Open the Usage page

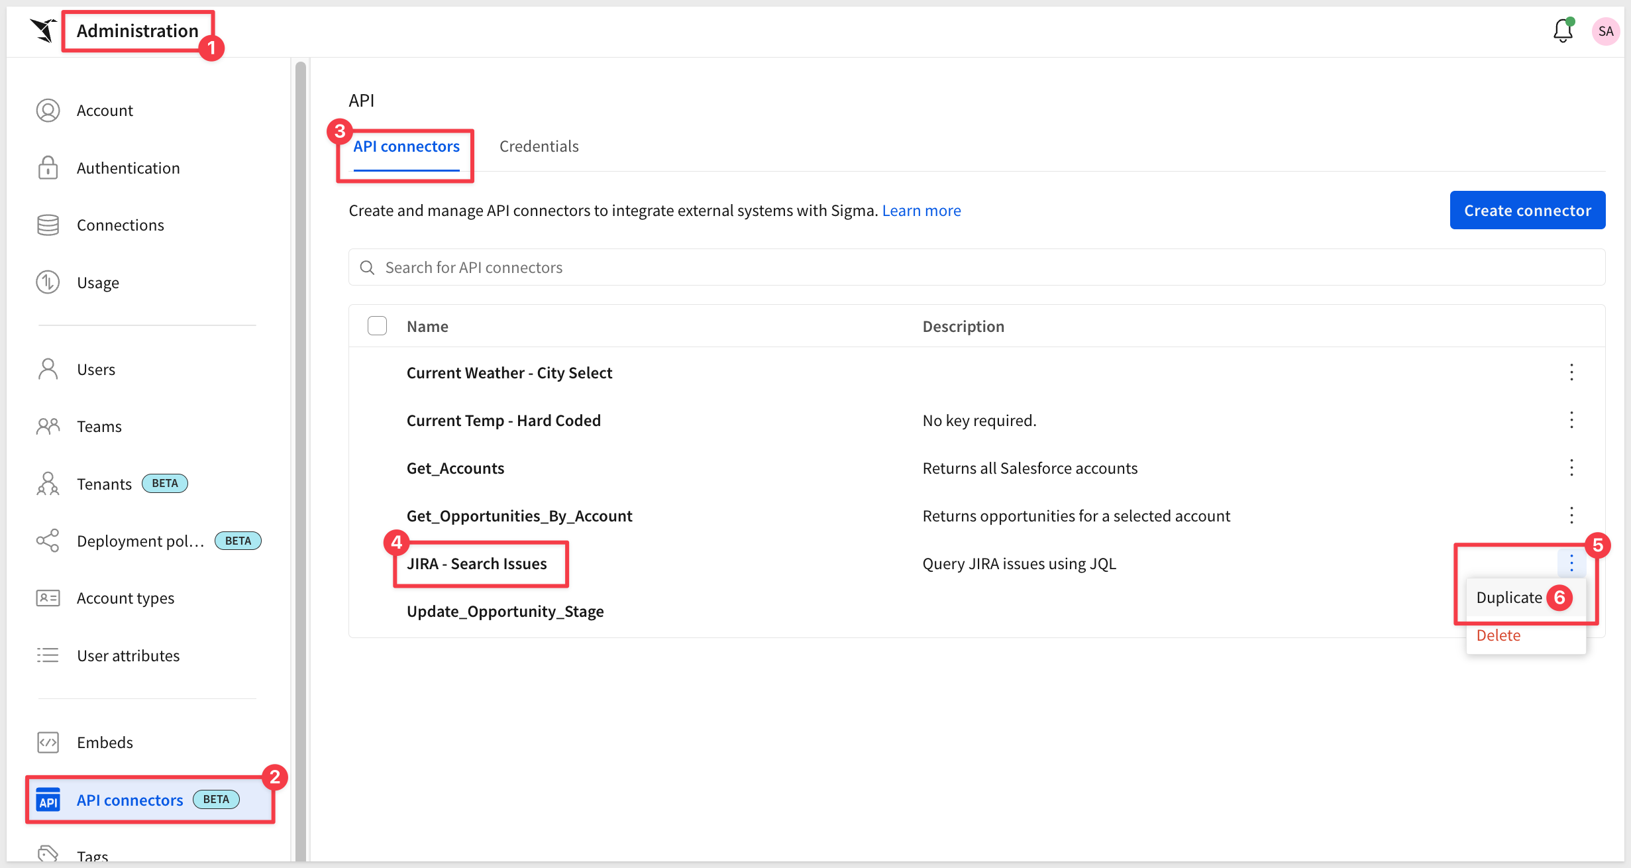coord(97,283)
